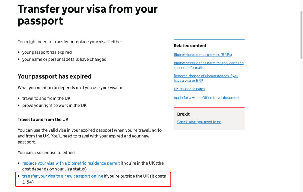Click the Brexit box heading

click(x=183, y=114)
